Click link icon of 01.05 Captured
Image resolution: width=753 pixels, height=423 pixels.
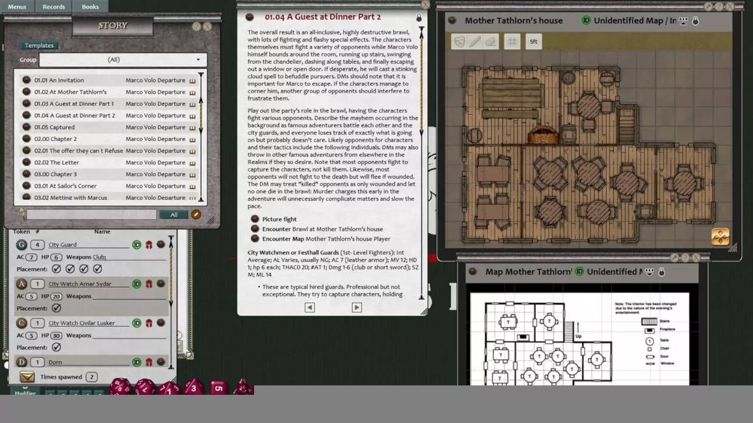[x=26, y=127]
